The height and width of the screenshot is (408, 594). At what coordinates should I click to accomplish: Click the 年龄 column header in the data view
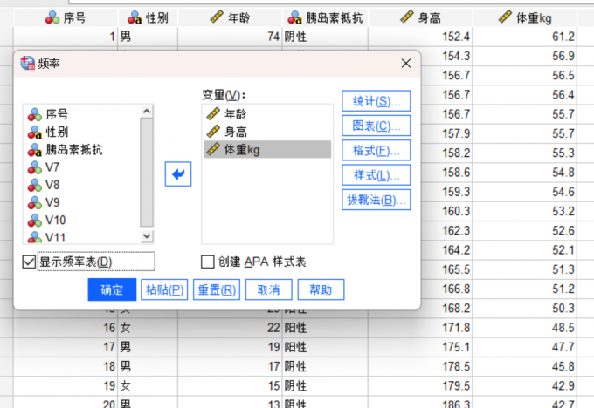click(230, 17)
